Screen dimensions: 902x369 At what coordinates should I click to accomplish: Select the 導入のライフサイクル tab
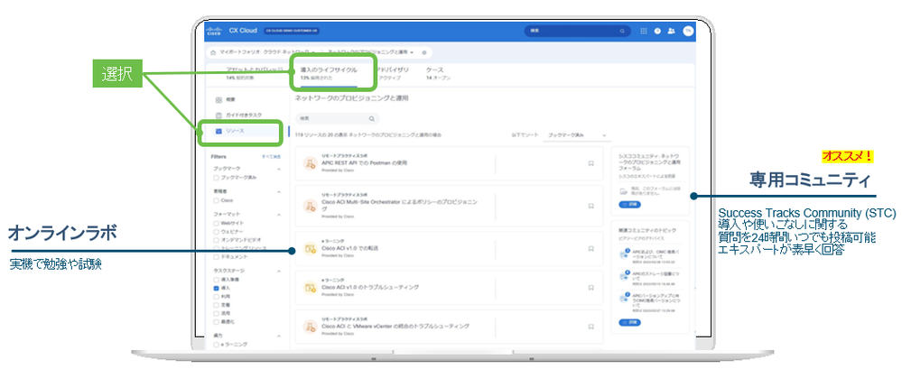point(329,73)
